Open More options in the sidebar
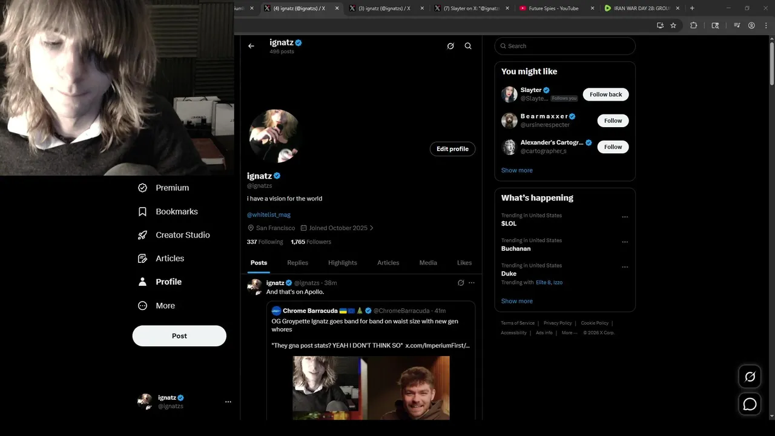 tap(156, 306)
